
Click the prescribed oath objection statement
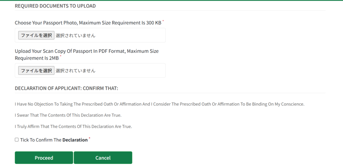159,104
